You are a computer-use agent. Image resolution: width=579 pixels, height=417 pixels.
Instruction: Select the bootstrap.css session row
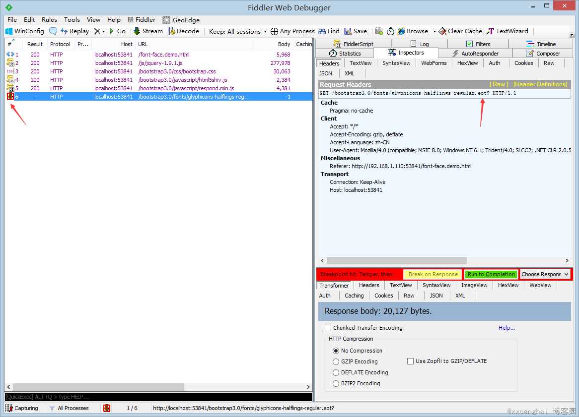(x=158, y=71)
